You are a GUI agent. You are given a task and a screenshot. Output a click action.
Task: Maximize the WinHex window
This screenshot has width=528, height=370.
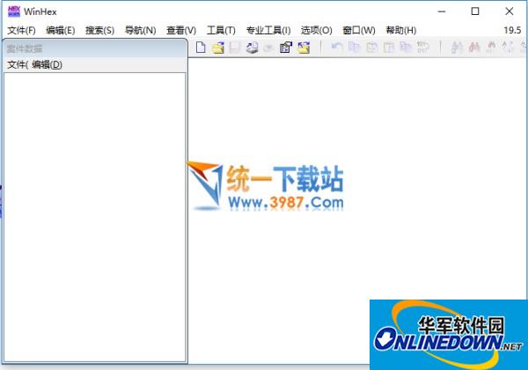pos(475,11)
